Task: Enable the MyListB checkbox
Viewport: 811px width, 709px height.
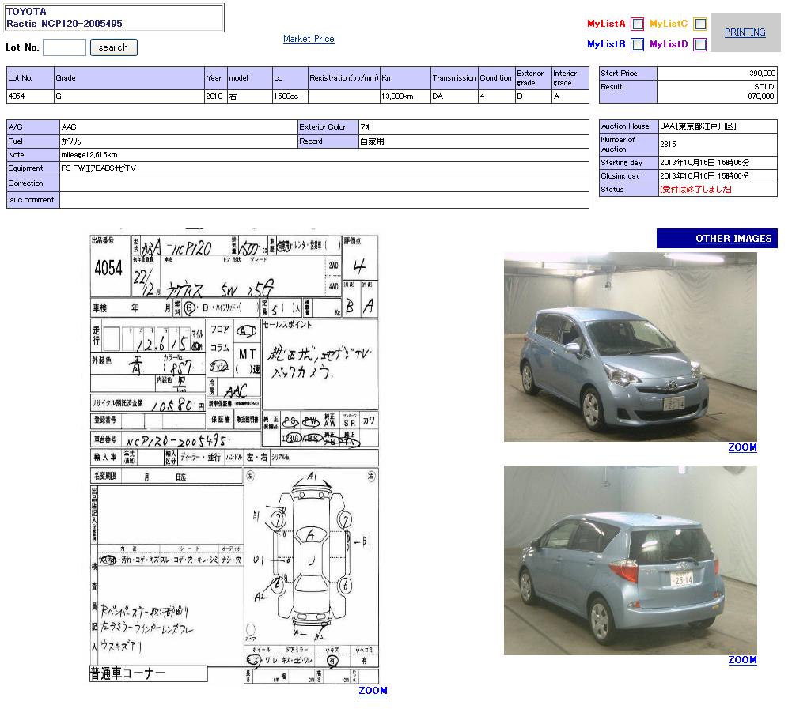Action: [637, 45]
